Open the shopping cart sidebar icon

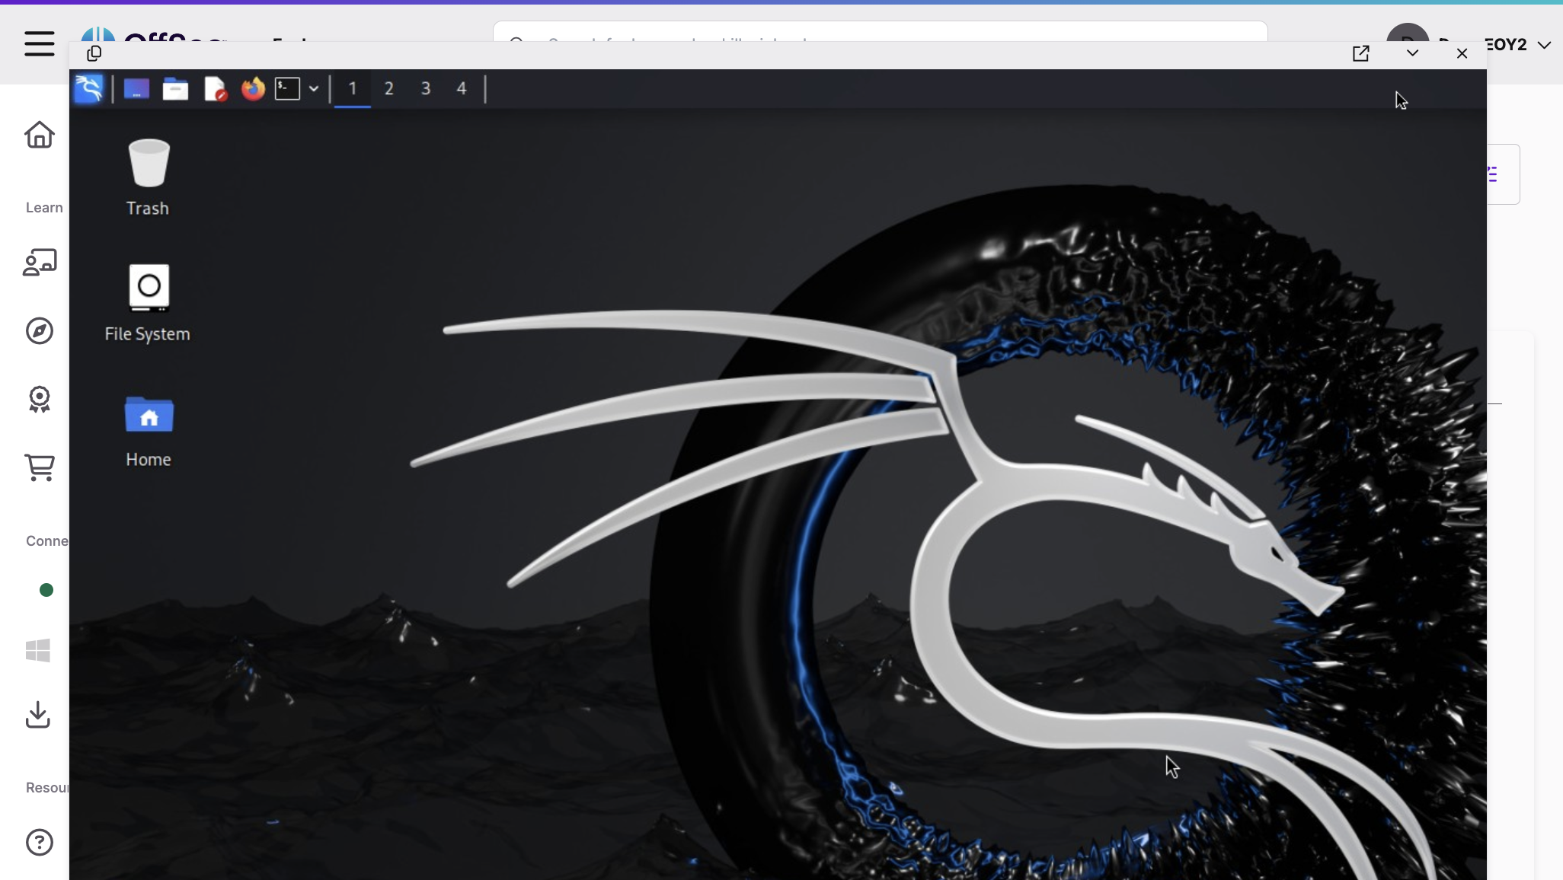(40, 467)
